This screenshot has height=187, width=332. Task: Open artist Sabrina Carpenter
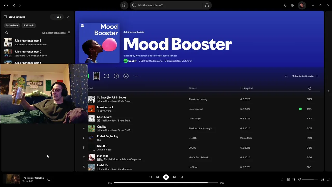click(x=132, y=159)
